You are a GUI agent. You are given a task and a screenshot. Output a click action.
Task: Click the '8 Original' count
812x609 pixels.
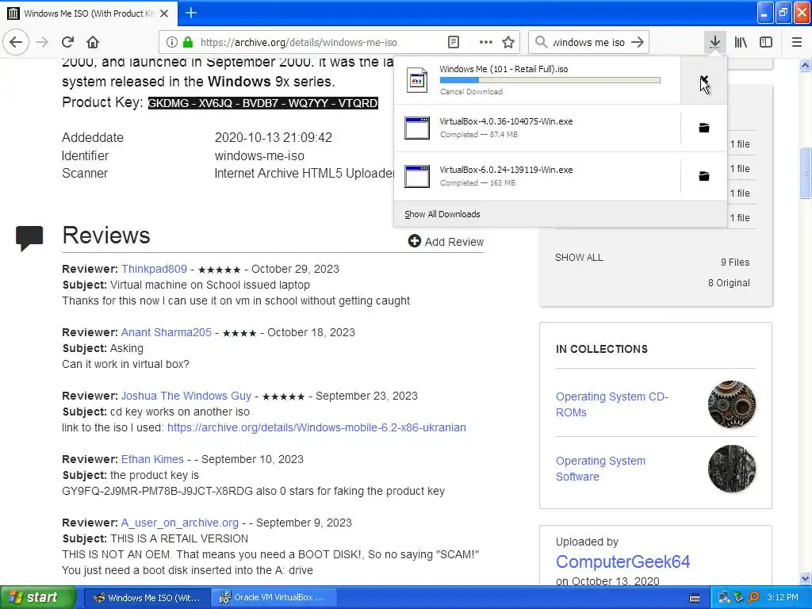729,283
